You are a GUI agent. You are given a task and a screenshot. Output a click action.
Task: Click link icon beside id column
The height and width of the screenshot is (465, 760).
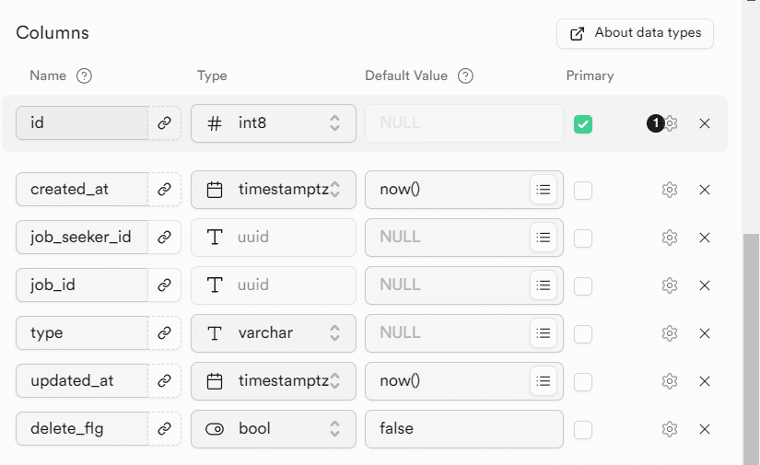[x=164, y=123]
